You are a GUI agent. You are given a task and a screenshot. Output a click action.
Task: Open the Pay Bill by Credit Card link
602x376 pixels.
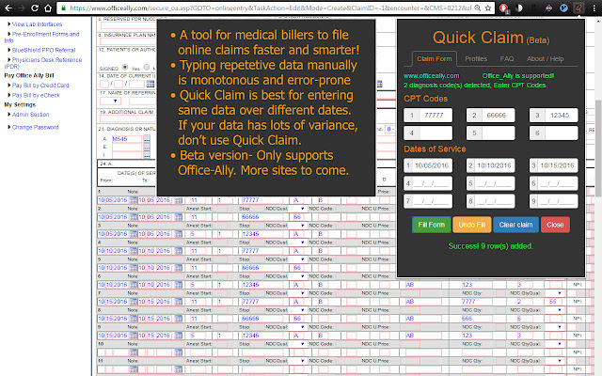coord(40,86)
